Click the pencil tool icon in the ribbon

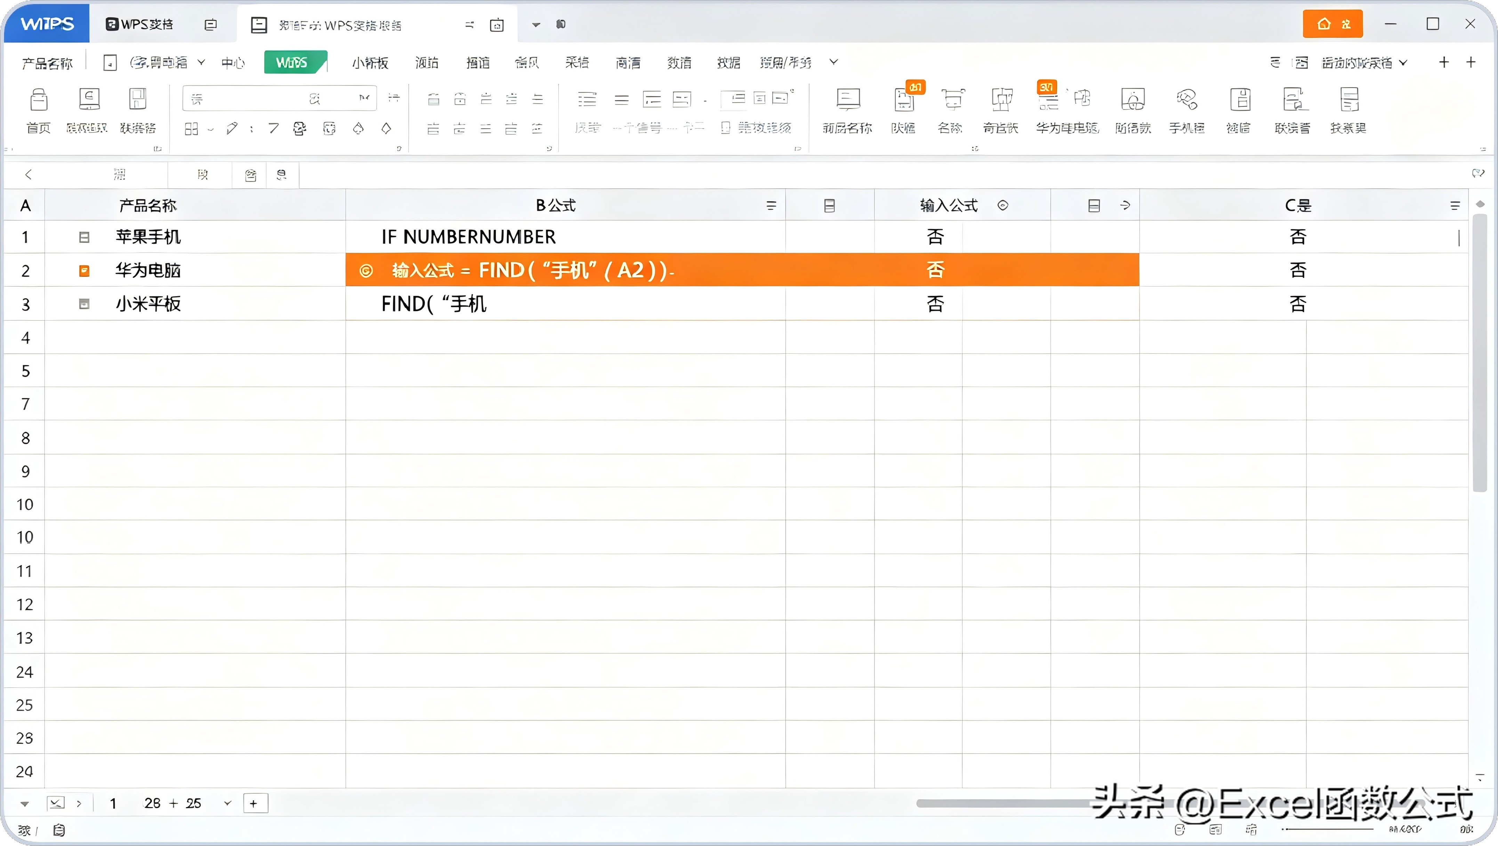coord(232,128)
